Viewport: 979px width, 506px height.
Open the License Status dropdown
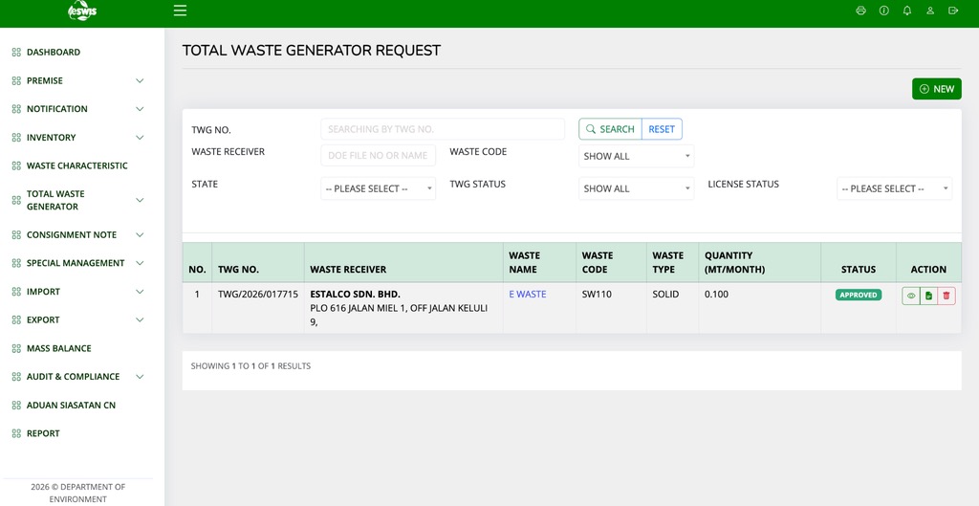[894, 188]
